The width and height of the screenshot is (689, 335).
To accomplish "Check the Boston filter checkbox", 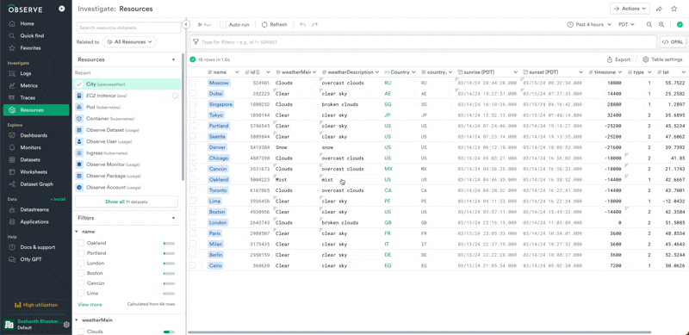I will (81, 273).
